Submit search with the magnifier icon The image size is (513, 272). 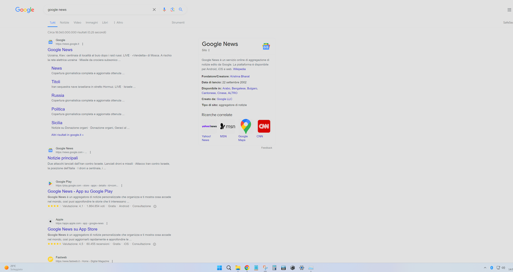[180, 10]
